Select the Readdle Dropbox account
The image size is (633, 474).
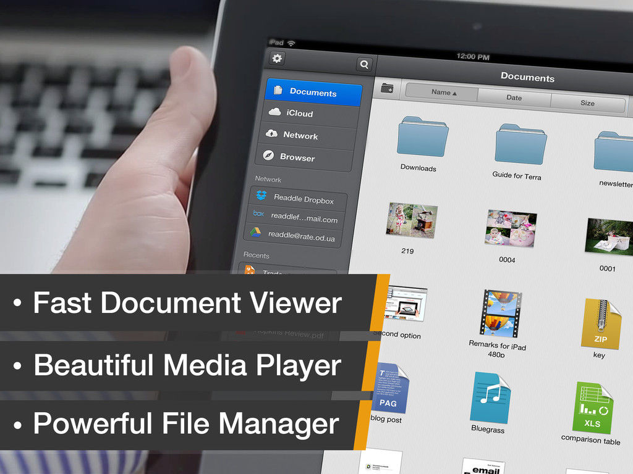coord(298,198)
